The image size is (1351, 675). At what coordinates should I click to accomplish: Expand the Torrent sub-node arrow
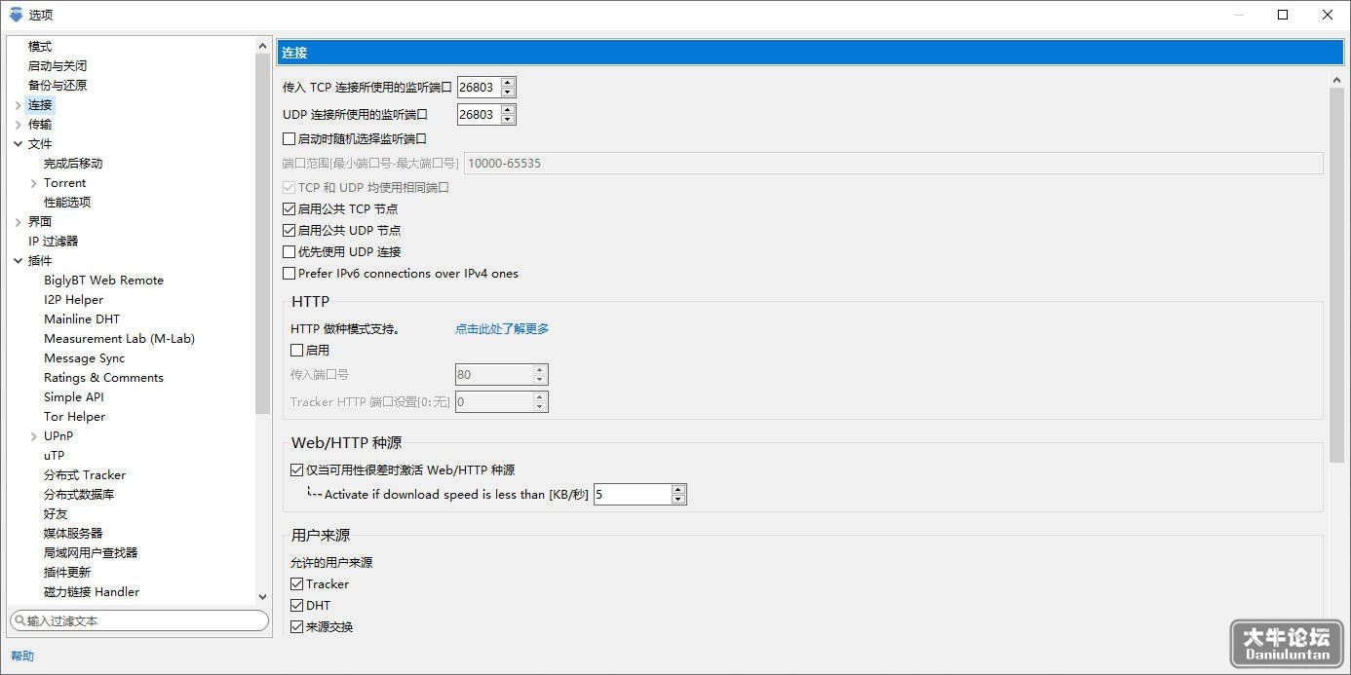tap(34, 183)
